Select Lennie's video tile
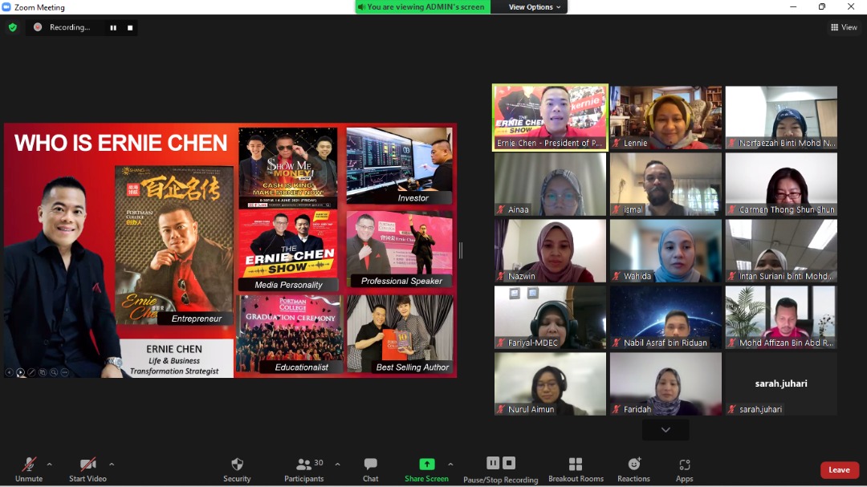 click(666, 117)
